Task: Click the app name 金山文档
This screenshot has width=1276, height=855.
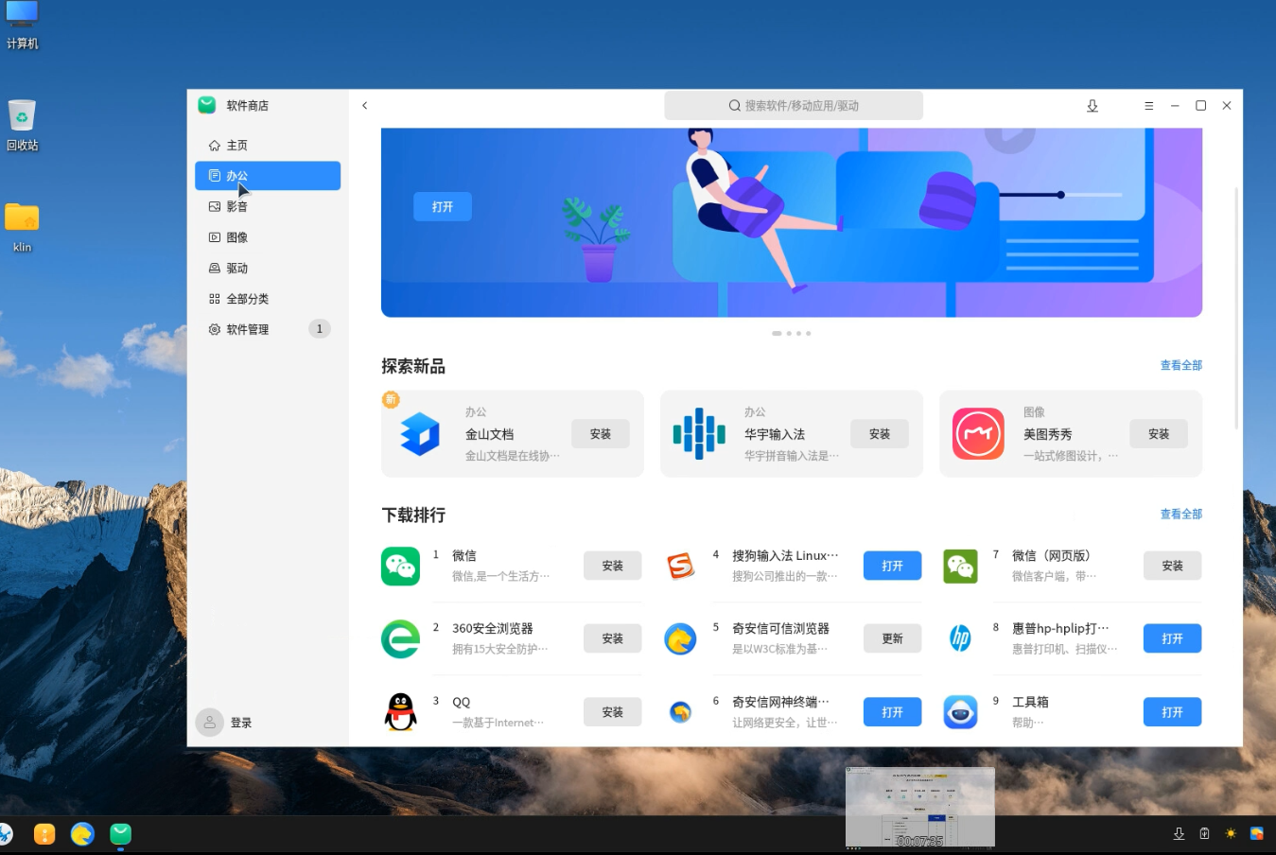Action: (x=489, y=434)
